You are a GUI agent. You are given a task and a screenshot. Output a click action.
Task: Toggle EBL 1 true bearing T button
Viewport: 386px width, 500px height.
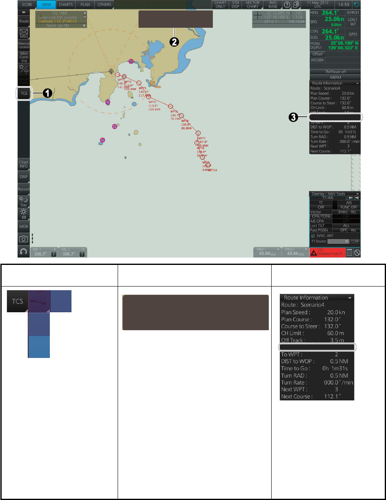[x=53, y=254]
